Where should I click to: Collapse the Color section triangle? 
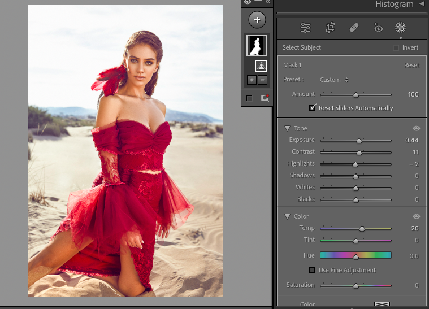[287, 216]
